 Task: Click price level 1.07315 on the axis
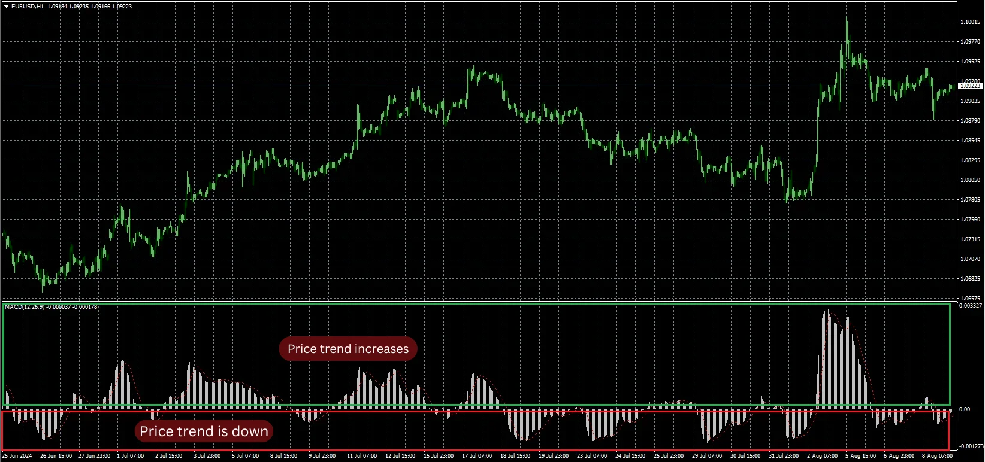point(971,239)
